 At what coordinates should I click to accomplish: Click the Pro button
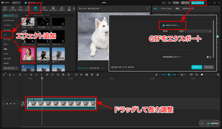[x=176, y=3]
